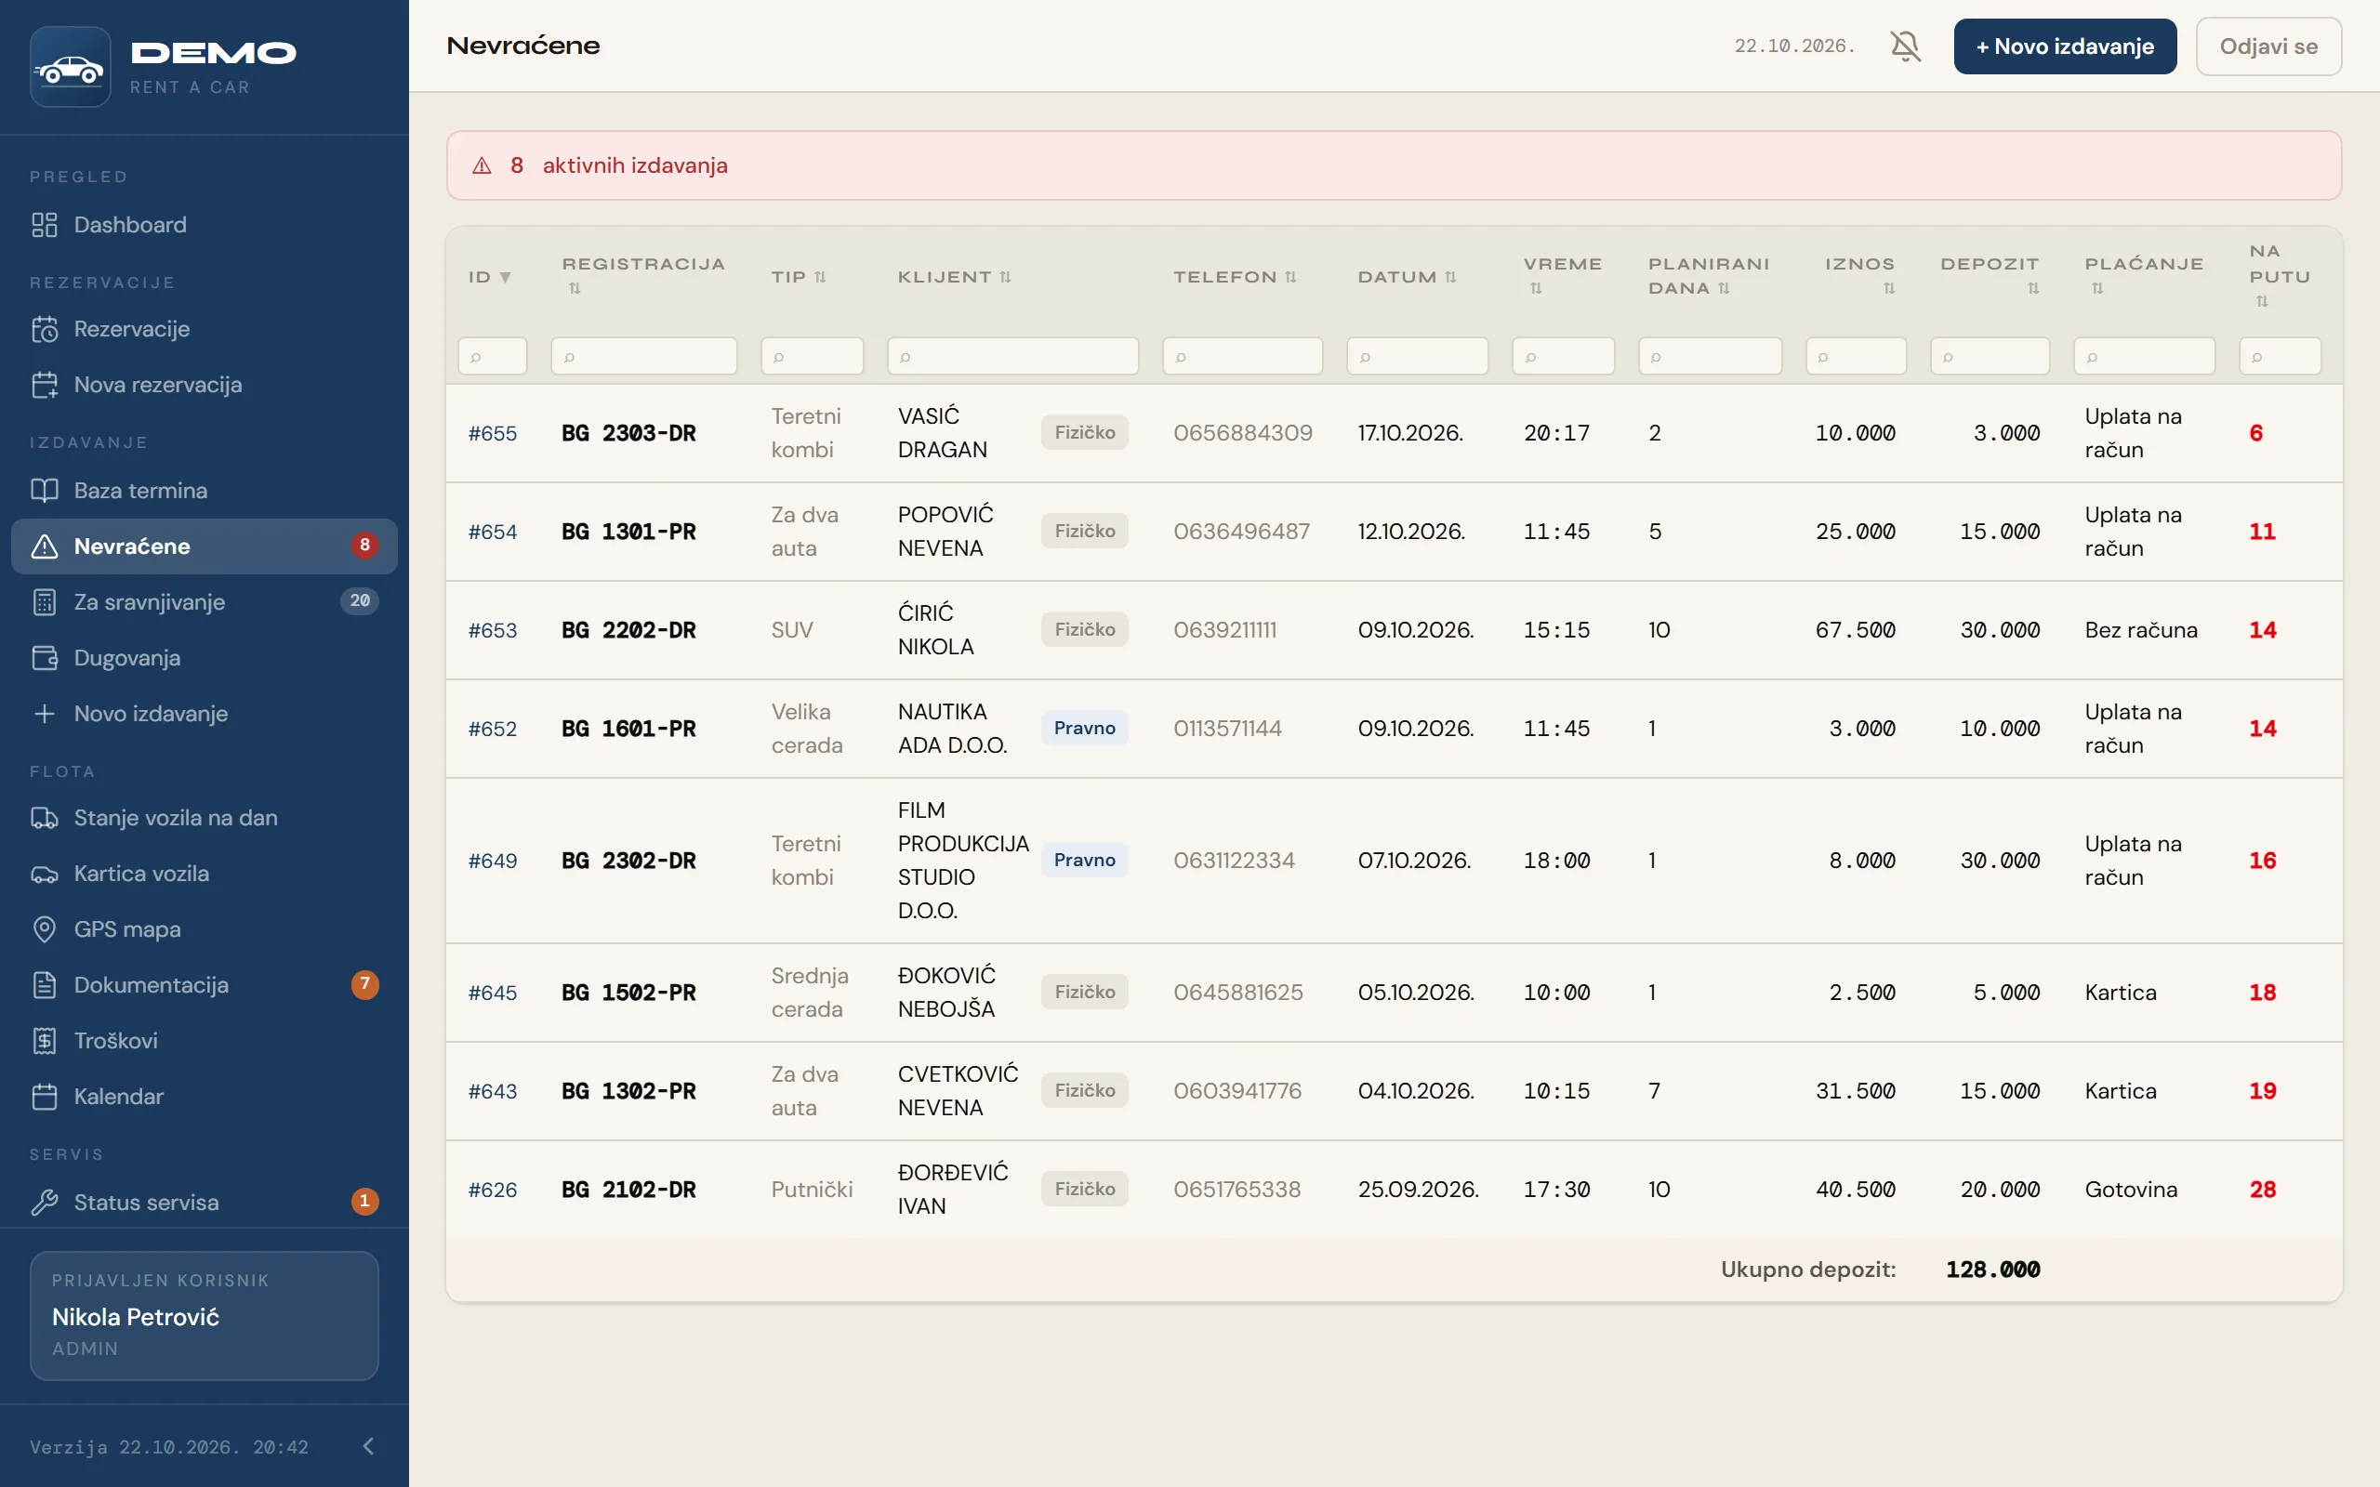This screenshot has height=1487, width=2380.
Task: Collapse the sidebar with the chevron arrow
Action: (x=369, y=1446)
